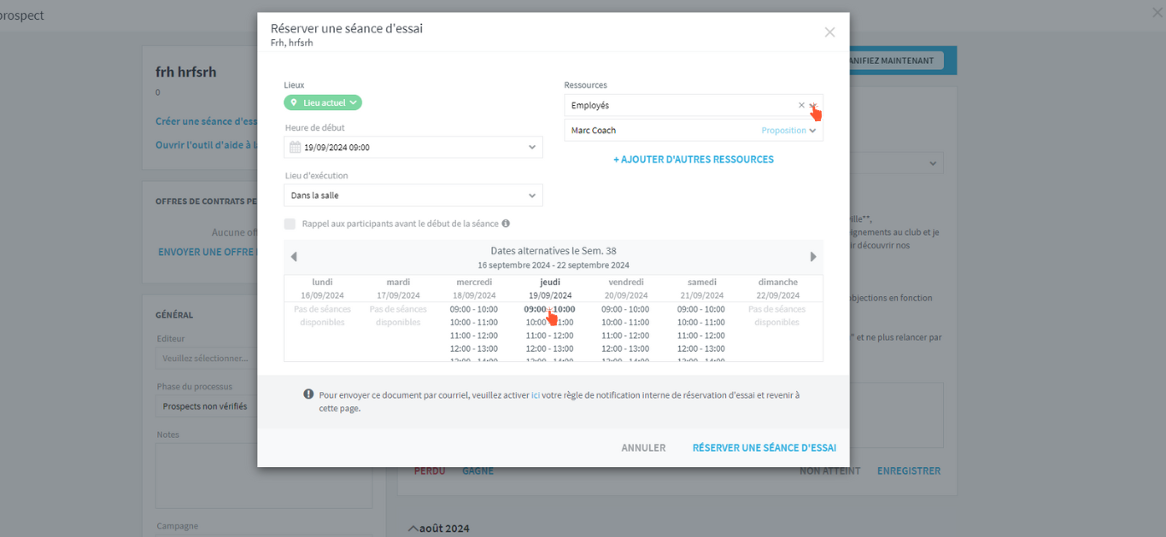Click the info icon beside Rappel aux participants
The image size is (1166, 537).
506,224
